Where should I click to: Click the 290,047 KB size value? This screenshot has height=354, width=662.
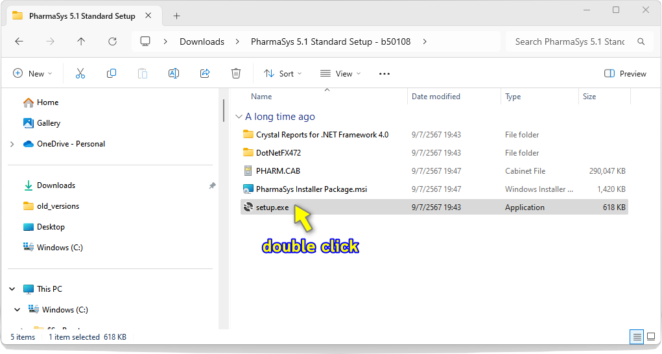607,171
